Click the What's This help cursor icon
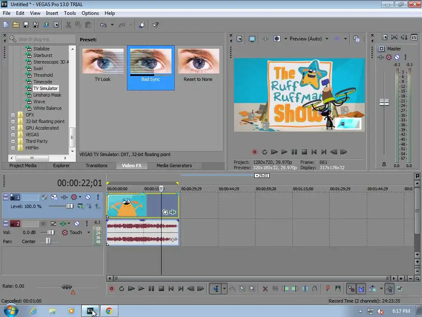422x317 pixels. [155, 25]
